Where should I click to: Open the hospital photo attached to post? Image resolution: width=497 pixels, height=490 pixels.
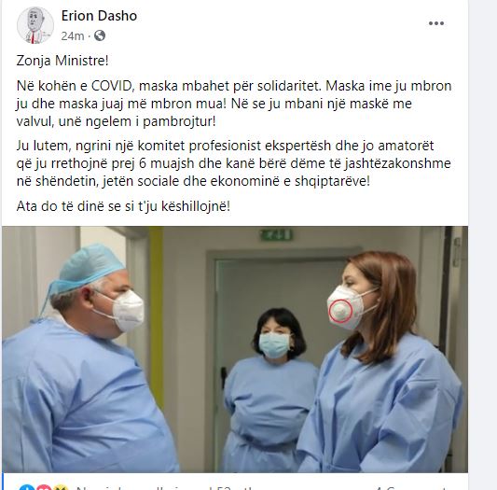(x=235, y=349)
